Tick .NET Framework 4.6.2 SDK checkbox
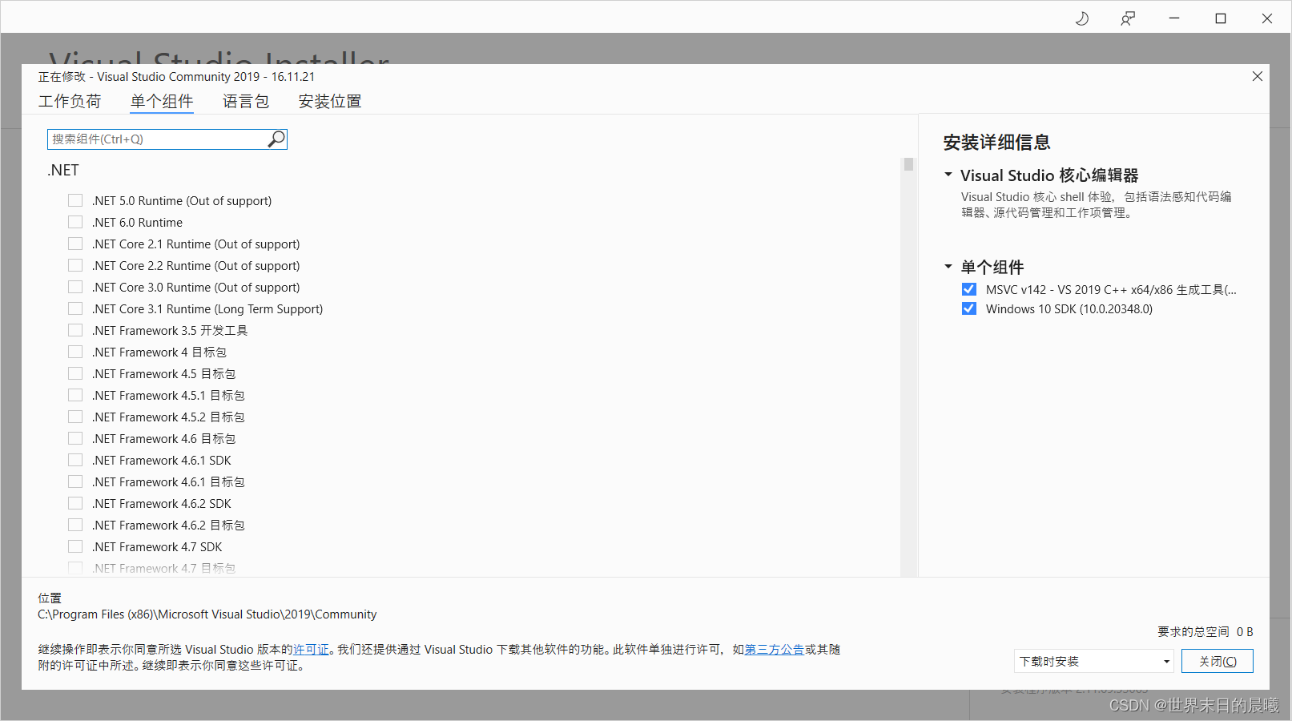 coord(75,503)
